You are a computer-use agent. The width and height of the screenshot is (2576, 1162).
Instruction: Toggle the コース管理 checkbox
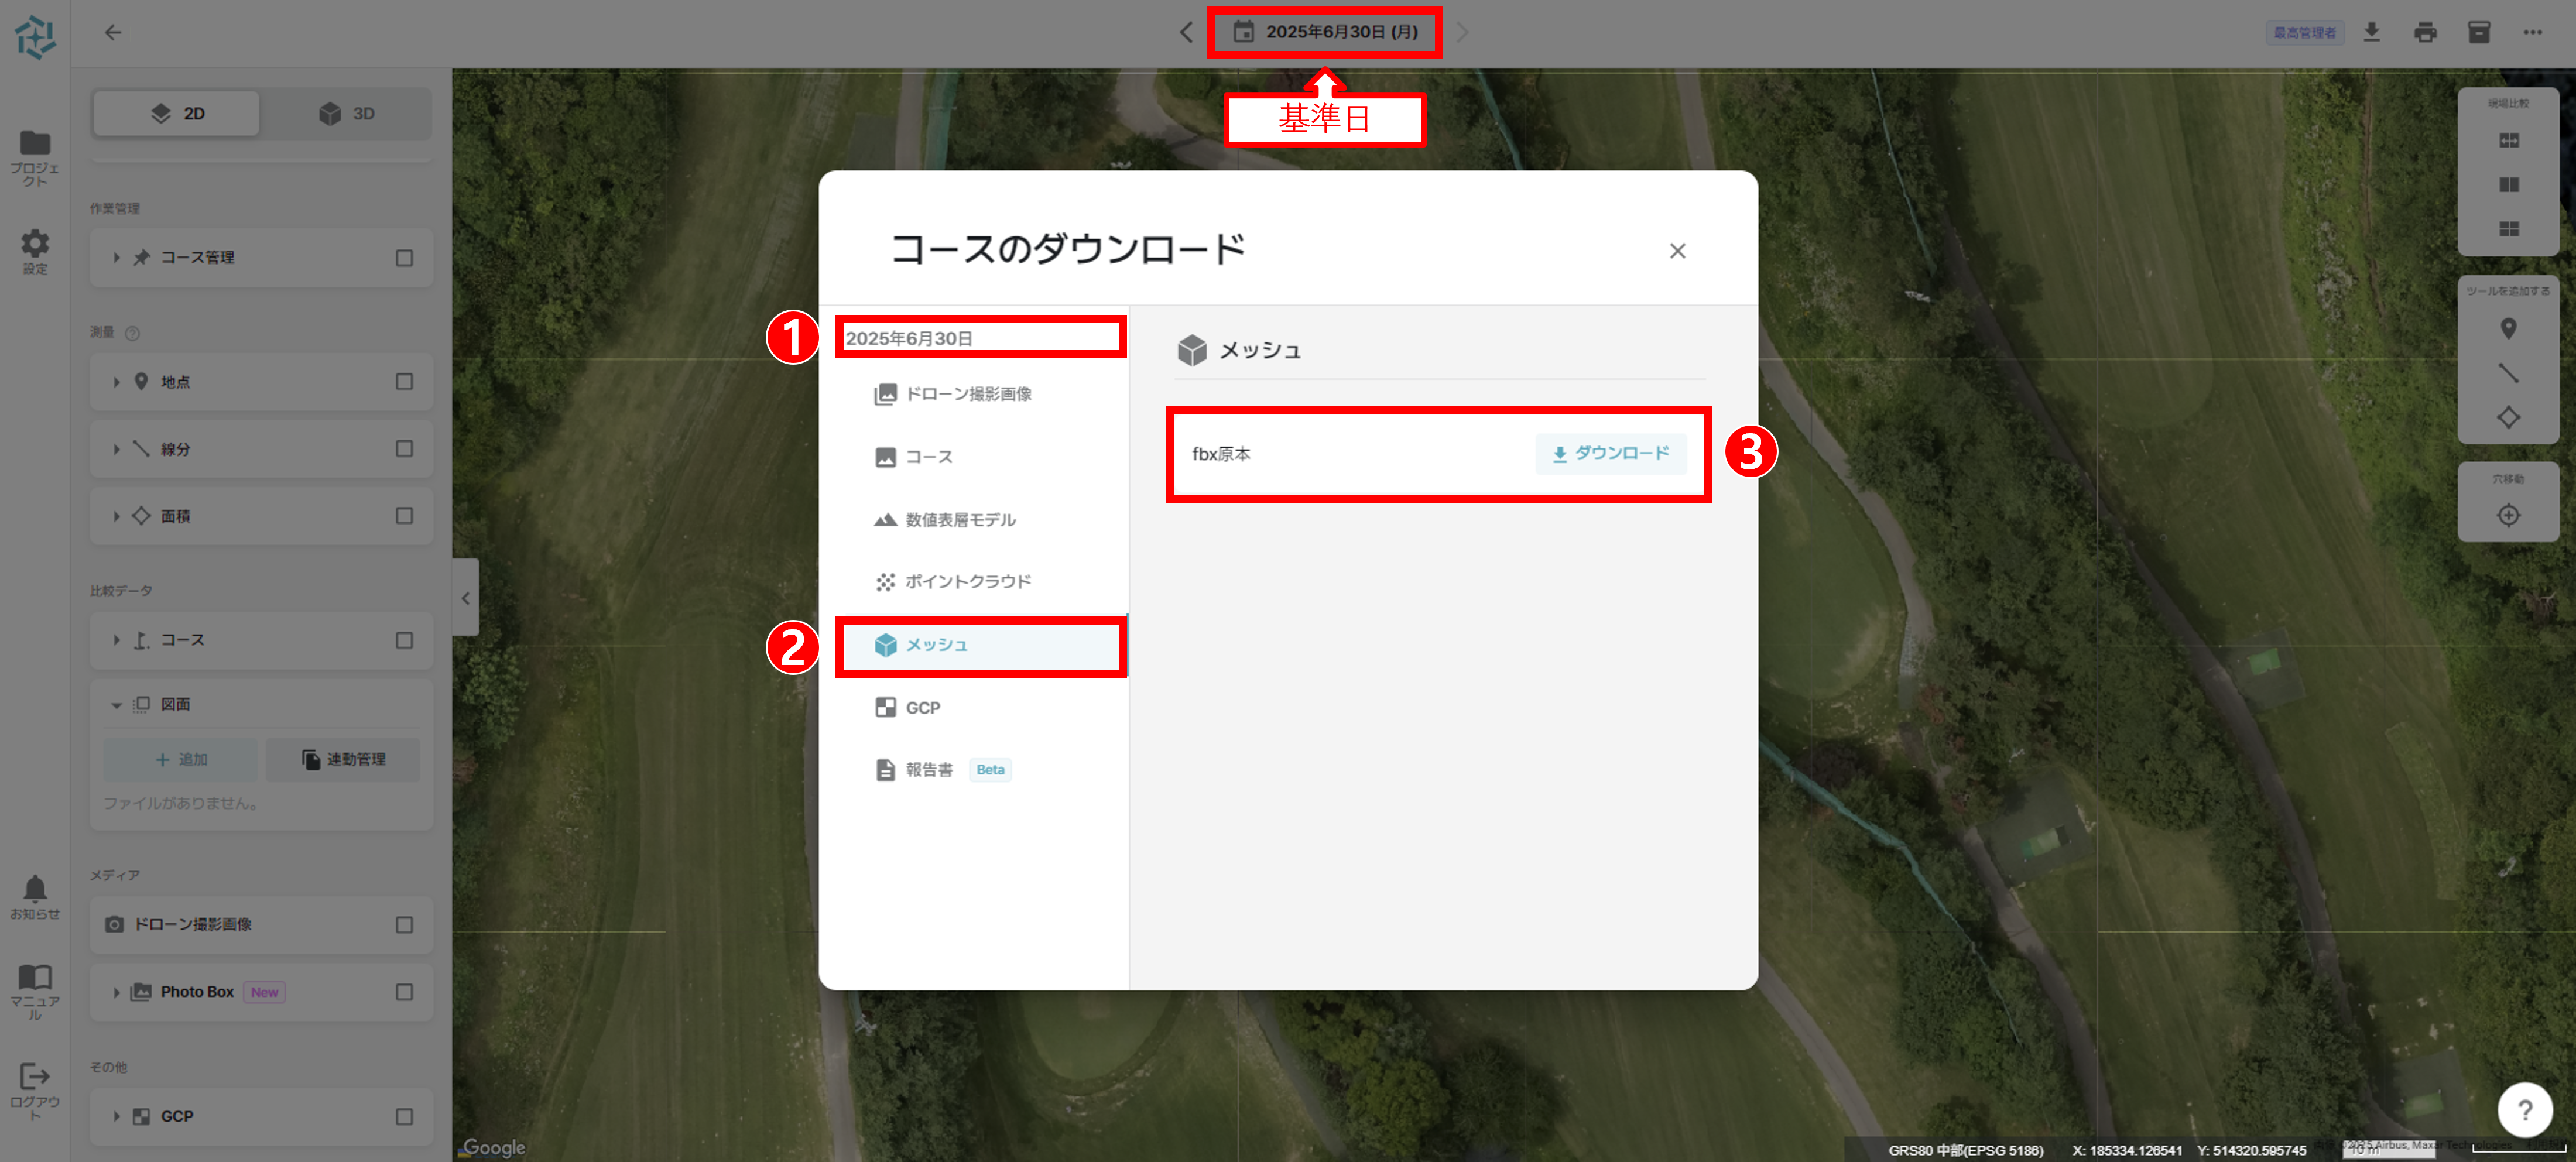point(404,258)
